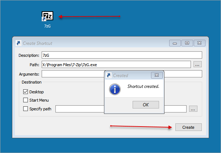This screenshot has height=153, width=221.
Task: Close the Created message dialog
Action: click(x=157, y=75)
